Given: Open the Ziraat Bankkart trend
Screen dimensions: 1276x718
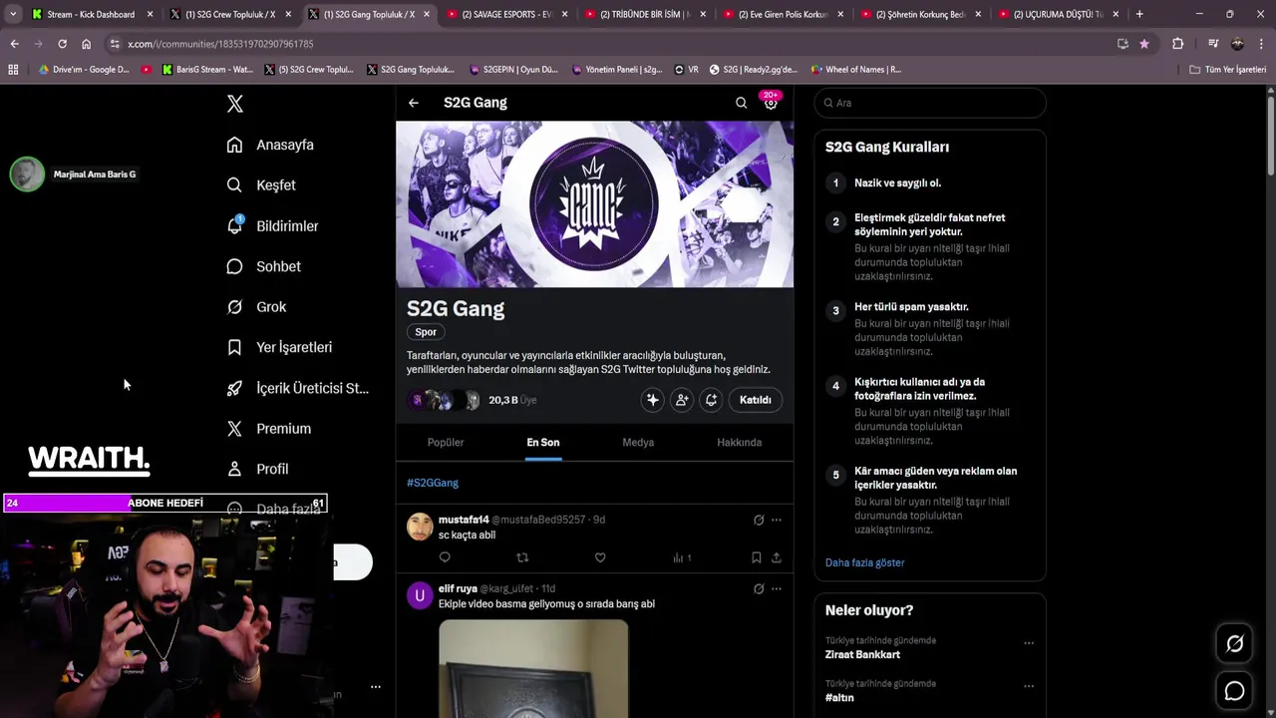Looking at the screenshot, I should pos(862,655).
